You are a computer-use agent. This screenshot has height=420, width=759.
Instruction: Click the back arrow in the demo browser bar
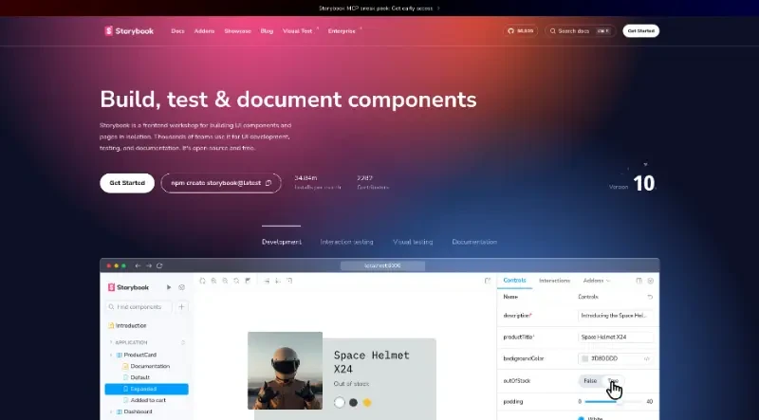pyautogui.click(x=137, y=265)
